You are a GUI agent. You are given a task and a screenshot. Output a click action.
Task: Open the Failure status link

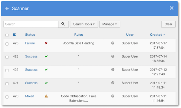pos(30,43)
